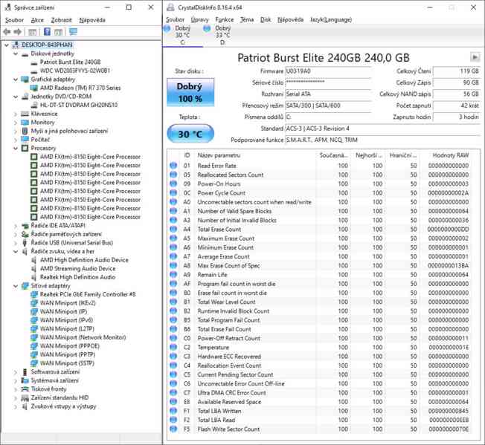This screenshot has width=485, height=445.
Task: Click the Patriot Burst Elite 240GB disk drive icon
Action: [x=33, y=62]
